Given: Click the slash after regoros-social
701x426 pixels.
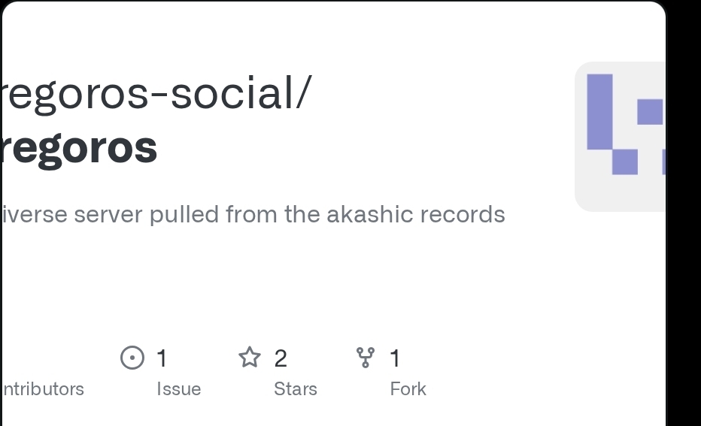Looking at the screenshot, I should pyautogui.click(x=302, y=92).
